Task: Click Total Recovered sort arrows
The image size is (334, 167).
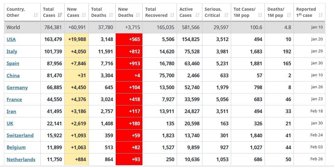Action: click(x=172, y=15)
